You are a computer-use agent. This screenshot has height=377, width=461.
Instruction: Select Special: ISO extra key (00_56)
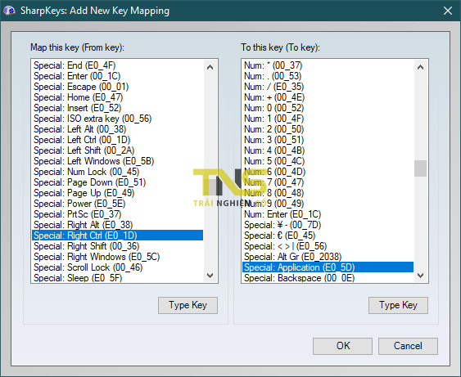coord(117,119)
